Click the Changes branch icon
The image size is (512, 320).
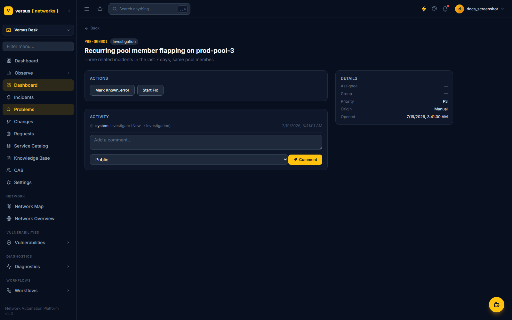point(9,122)
